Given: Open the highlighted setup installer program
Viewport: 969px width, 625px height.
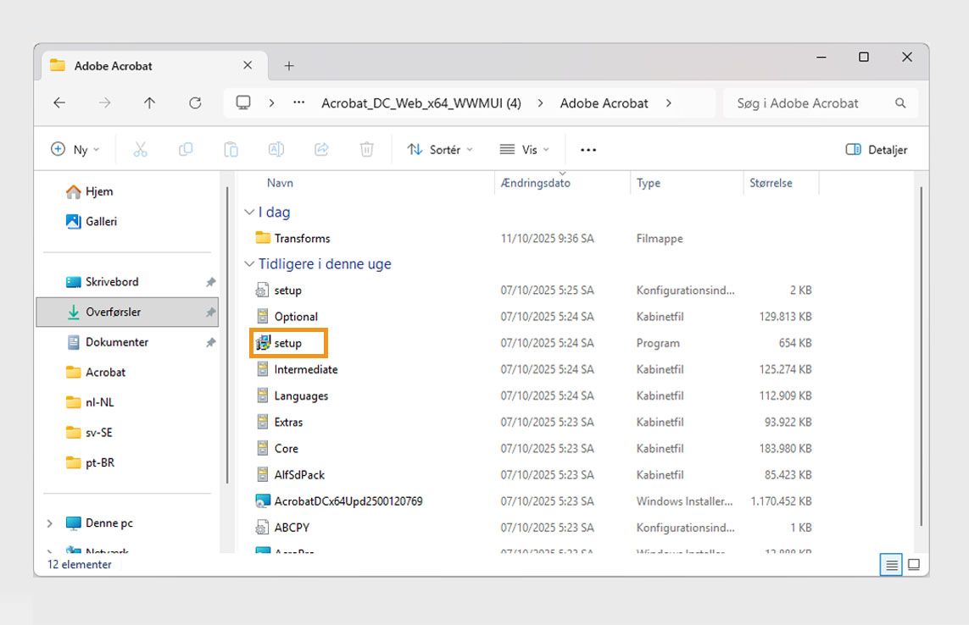Looking at the screenshot, I should coord(288,343).
